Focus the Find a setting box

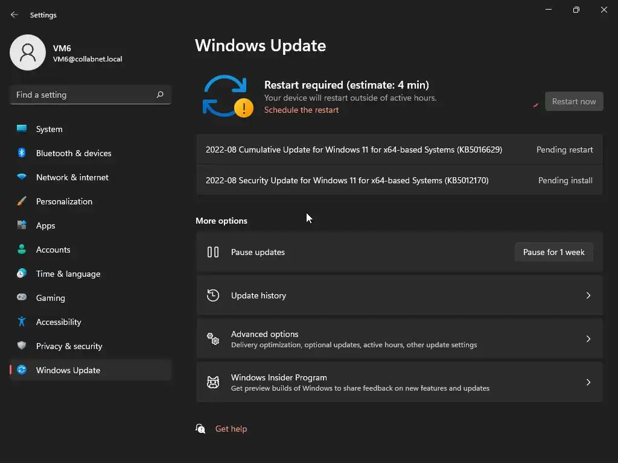[x=81, y=95]
